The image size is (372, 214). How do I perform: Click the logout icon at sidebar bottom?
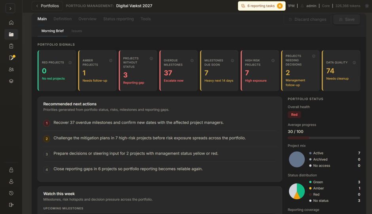(x=11, y=205)
